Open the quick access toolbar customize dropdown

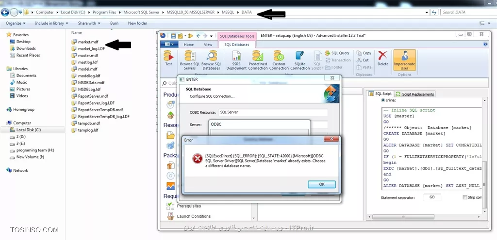212,36
